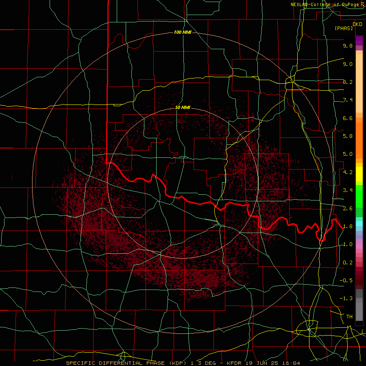
Task: Click the TH legend label
Action: point(349,317)
